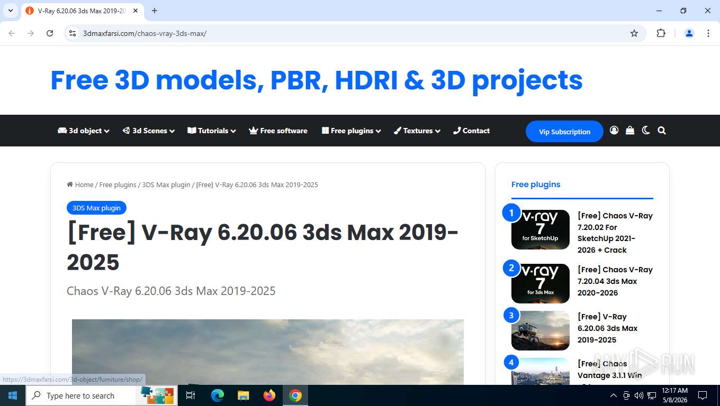Click the browser forward arrow
The width and height of the screenshot is (720, 406).
coord(31,33)
